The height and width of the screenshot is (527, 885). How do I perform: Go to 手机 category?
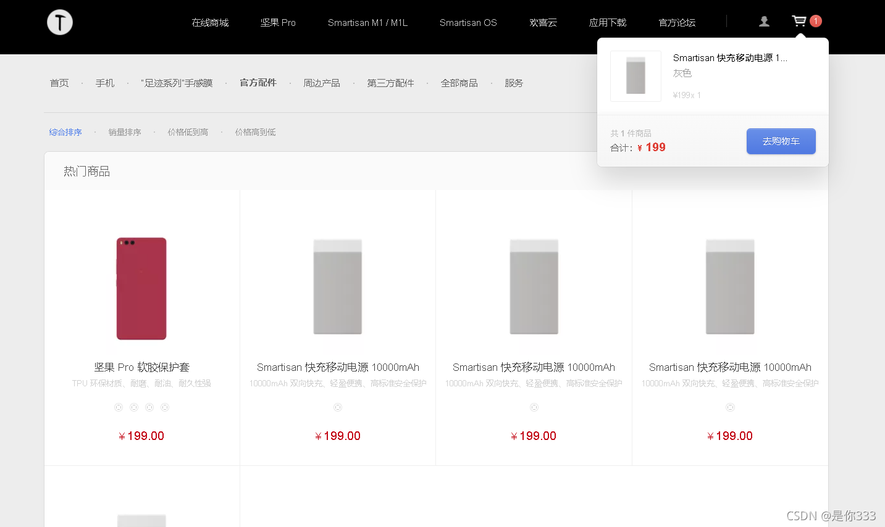point(105,83)
